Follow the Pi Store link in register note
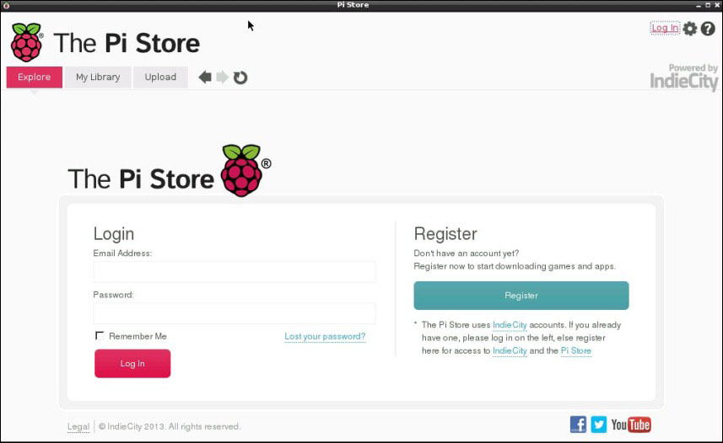723x443 pixels. (576, 351)
